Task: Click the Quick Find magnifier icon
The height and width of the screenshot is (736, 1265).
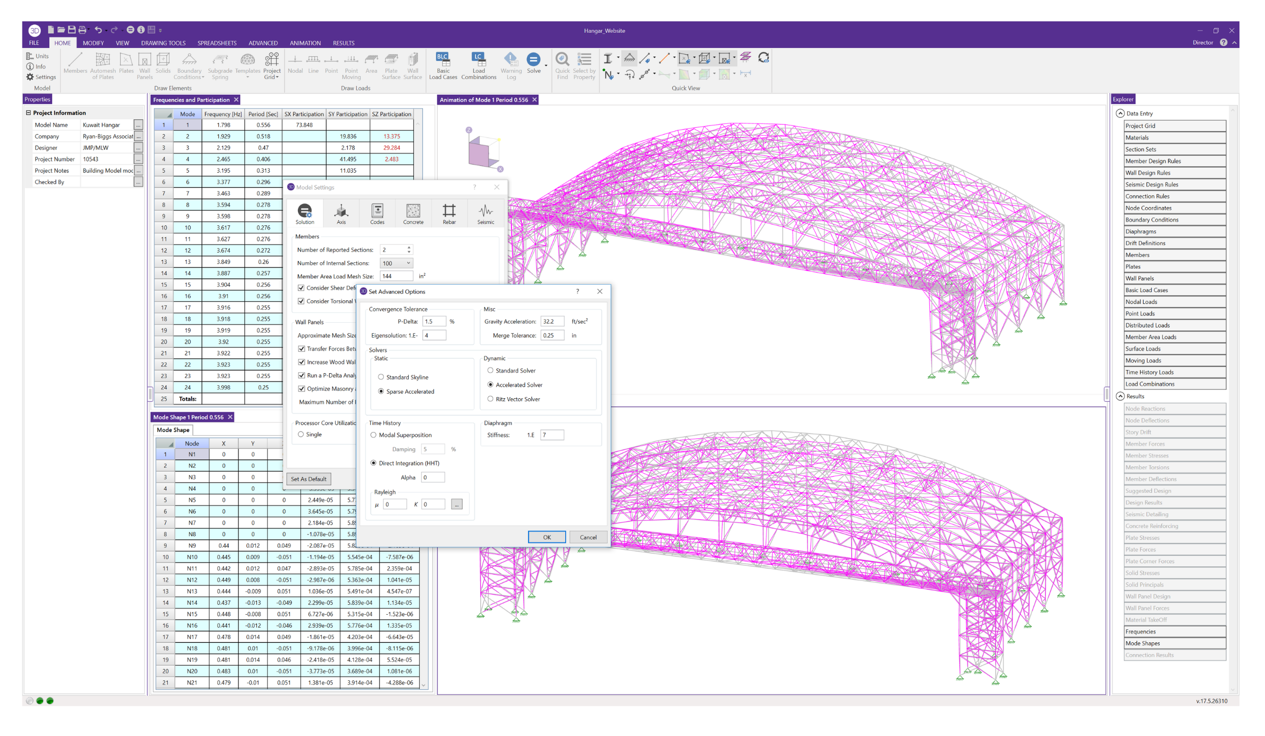Action: pyautogui.click(x=562, y=60)
